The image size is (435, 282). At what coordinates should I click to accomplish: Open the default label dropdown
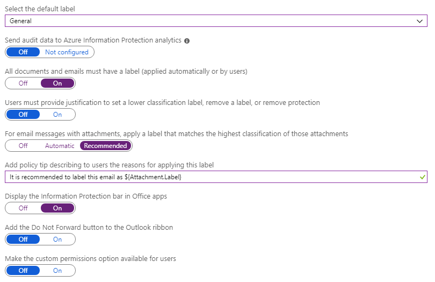pos(215,21)
